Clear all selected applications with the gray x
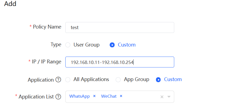The image size is (239, 105). [162, 97]
